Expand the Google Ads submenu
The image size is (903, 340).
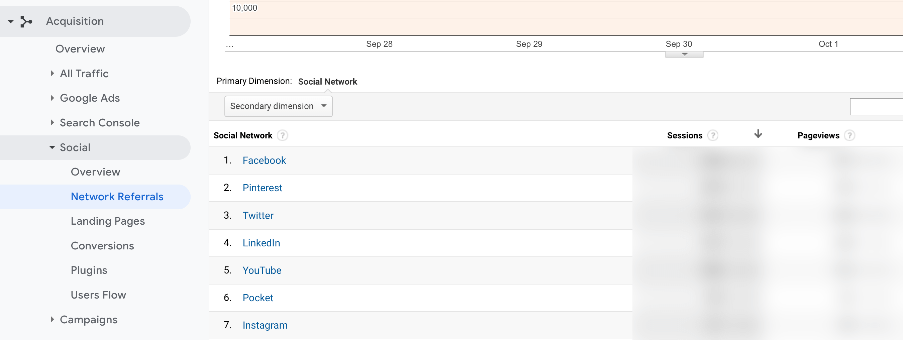[52, 98]
